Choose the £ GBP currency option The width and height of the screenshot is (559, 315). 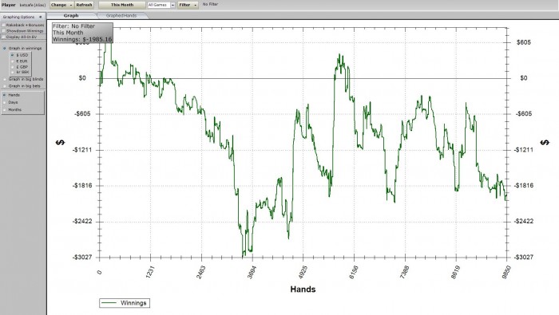click(x=13, y=67)
